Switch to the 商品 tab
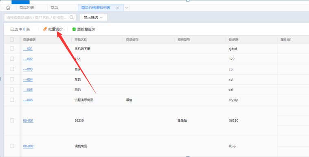Viewport: 309px width, 157px height. (54, 8)
